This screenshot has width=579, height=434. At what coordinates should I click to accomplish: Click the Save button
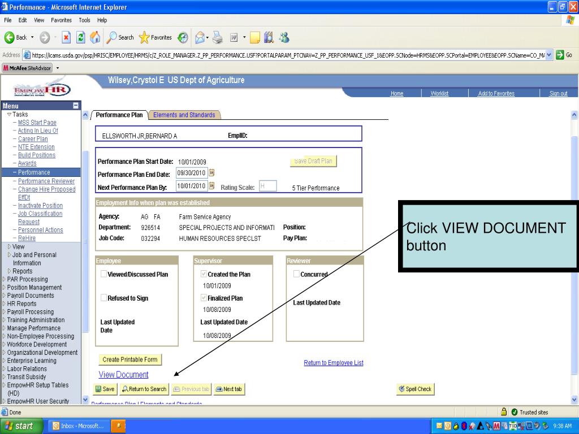pyautogui.click(x=105, y=389)
